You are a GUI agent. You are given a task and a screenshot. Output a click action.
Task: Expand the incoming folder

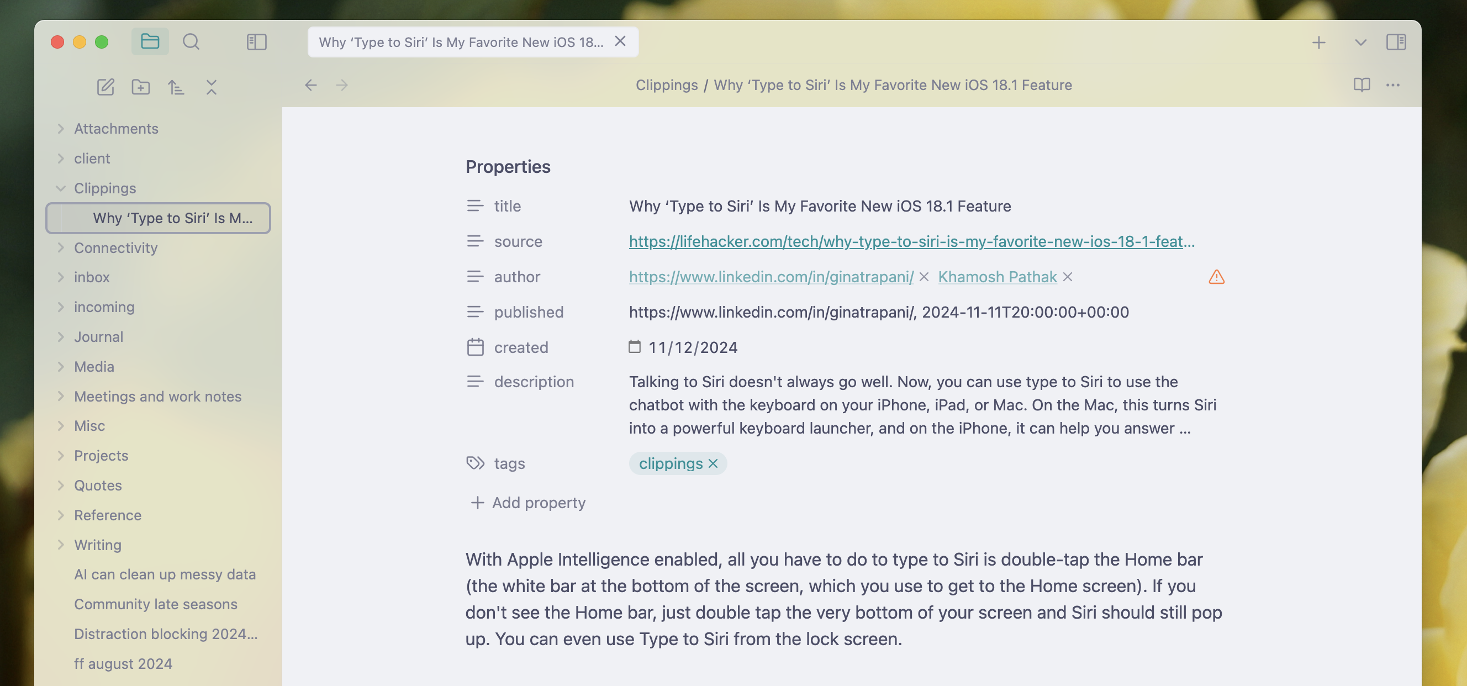coord(60,307)
